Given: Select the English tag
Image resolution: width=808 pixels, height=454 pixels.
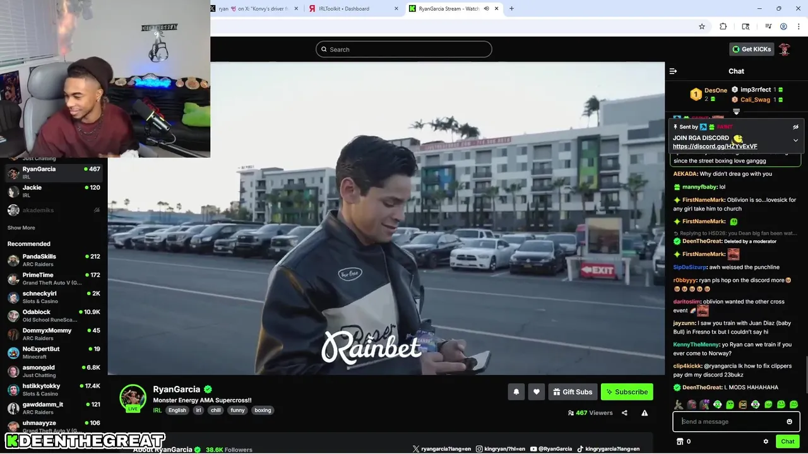Looking at the screenshot, I should (177, 410).
